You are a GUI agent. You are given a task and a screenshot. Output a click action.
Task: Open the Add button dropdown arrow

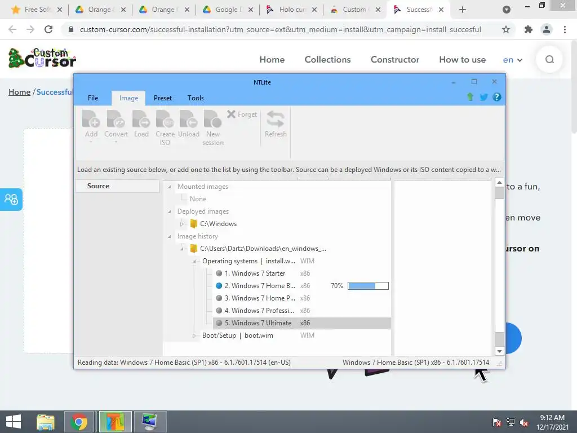[91, 142]
